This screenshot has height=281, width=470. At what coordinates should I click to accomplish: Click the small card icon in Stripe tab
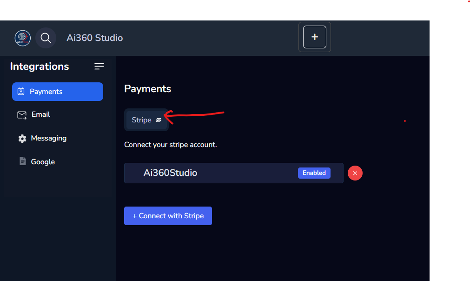pyautogui.click(x=159, y=120)
